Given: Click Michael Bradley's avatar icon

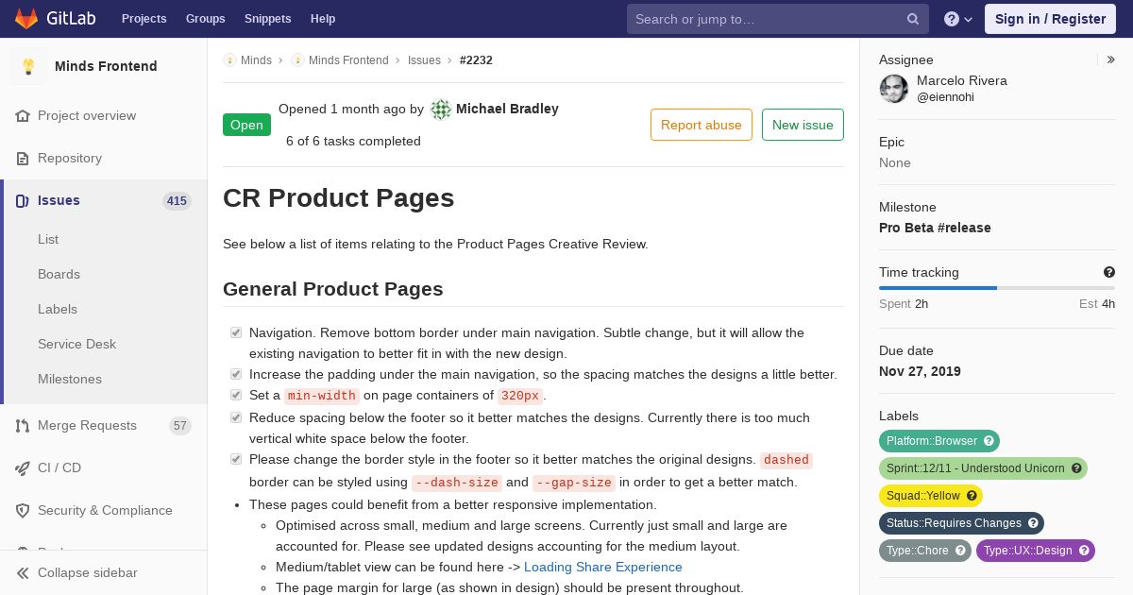Looking at the screenshot, I should click(441, 110).
